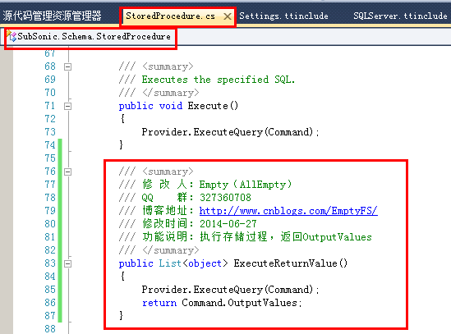Click 'Provider.ExecuteQuery(Command);' on line 85
Viewport: 451px width, 334px height.
pos(230,290)
